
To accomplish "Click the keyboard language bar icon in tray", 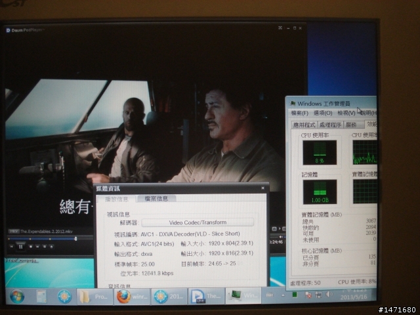I will [x=270, y=295].
